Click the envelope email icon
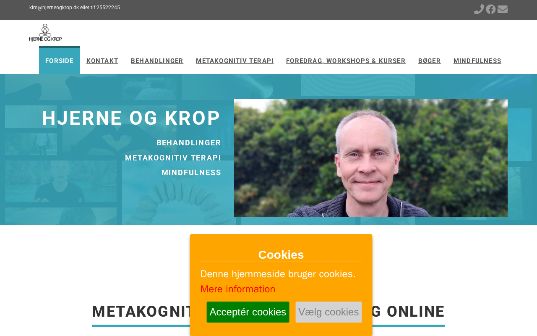537x336 pixels. [x=503, y=9]
